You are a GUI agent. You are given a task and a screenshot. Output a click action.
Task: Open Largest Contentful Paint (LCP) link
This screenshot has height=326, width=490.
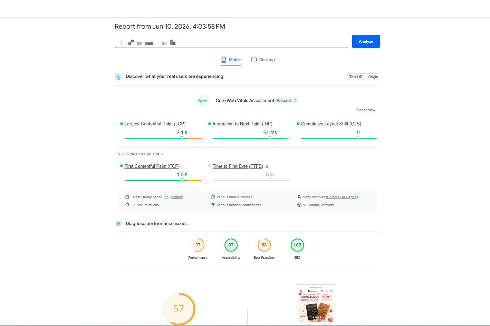coord(155,124)
